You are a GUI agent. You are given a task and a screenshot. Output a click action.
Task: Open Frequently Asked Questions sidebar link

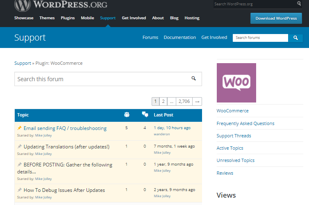pos(245,123)
